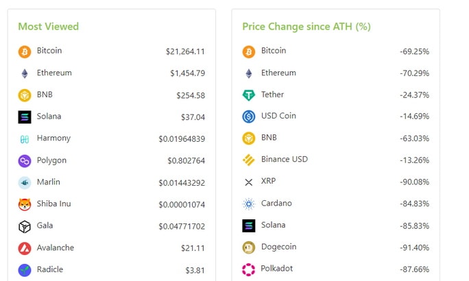Click the USD Coin icon
469x281 pixels.
point(249,117)
